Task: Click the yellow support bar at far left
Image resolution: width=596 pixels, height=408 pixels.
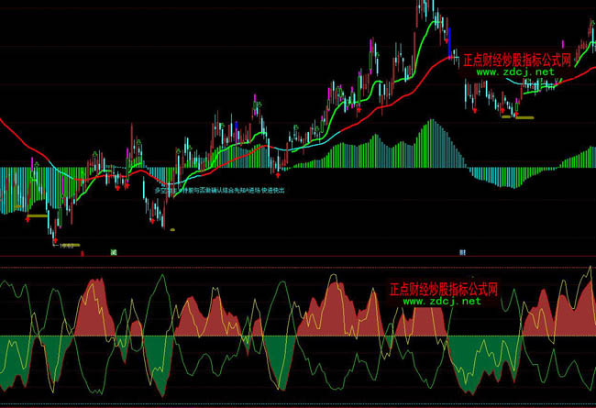Action: pos(36,216)
